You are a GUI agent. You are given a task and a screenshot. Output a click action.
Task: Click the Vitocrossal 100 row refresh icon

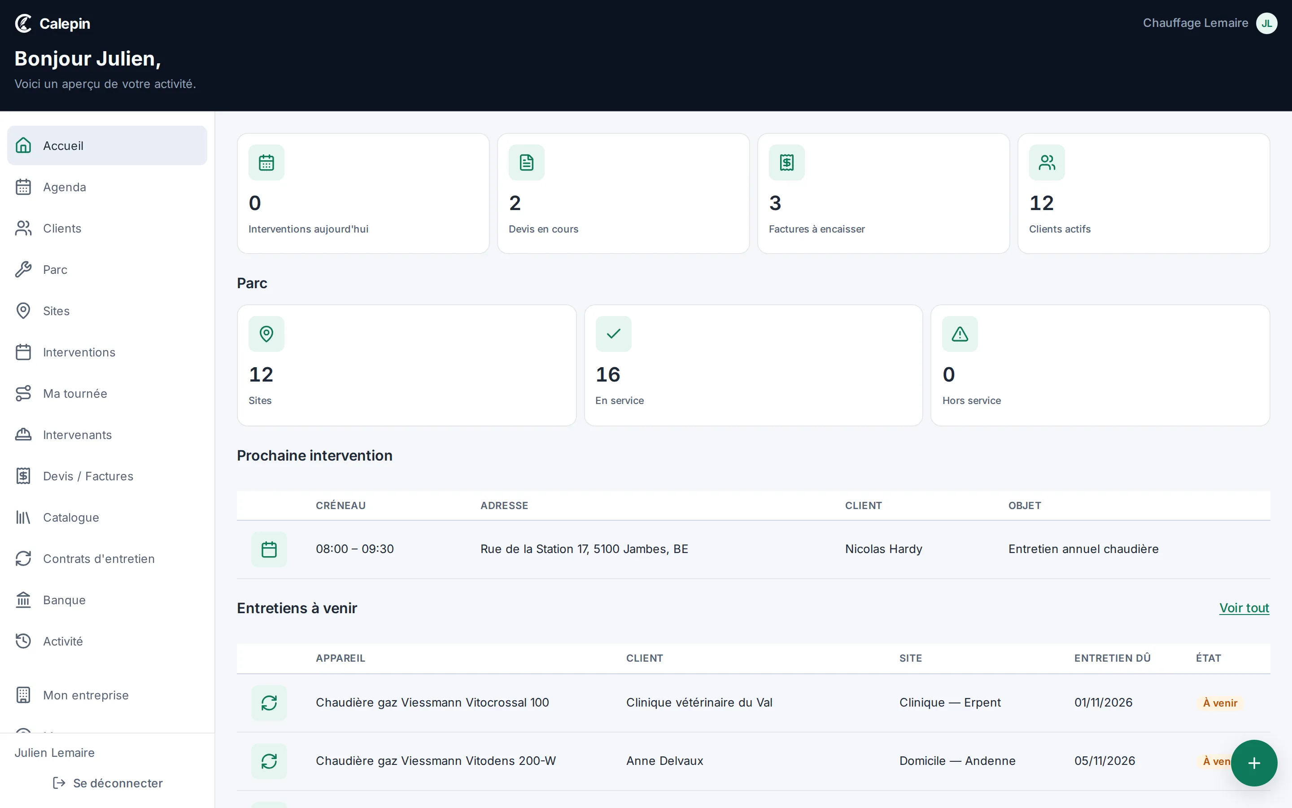coord(269,703)
